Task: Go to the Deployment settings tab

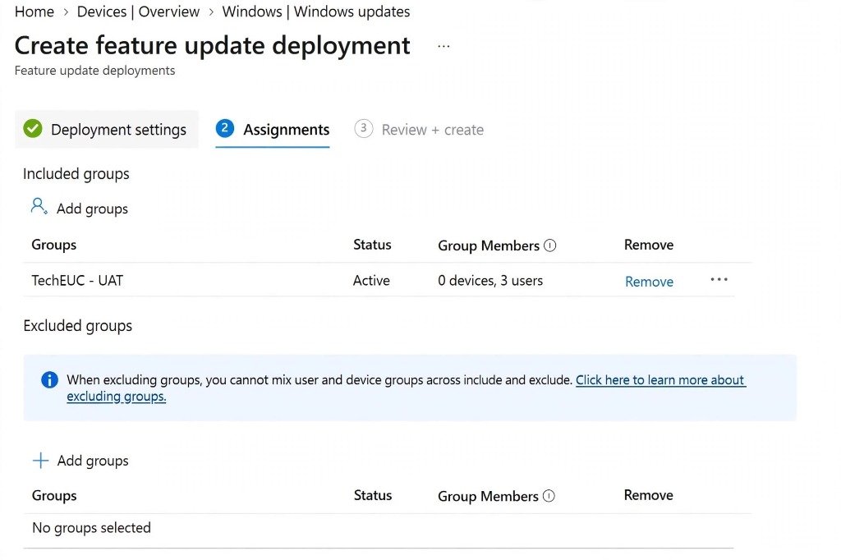Action: coord(107,129)
